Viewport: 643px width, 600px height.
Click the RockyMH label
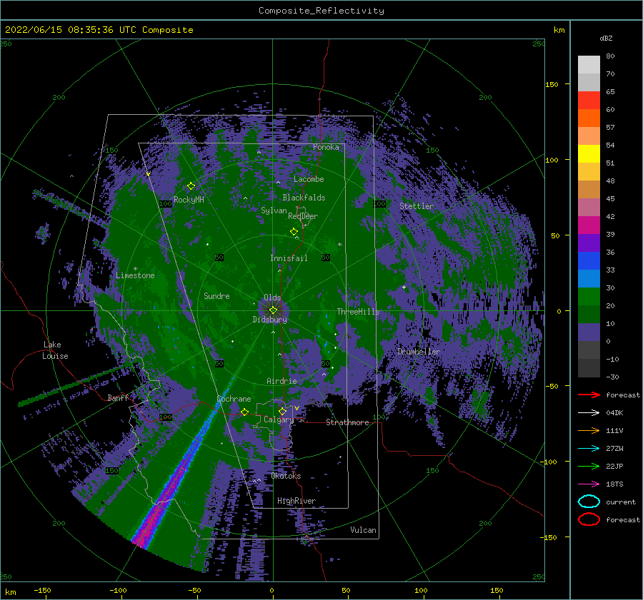189,200
